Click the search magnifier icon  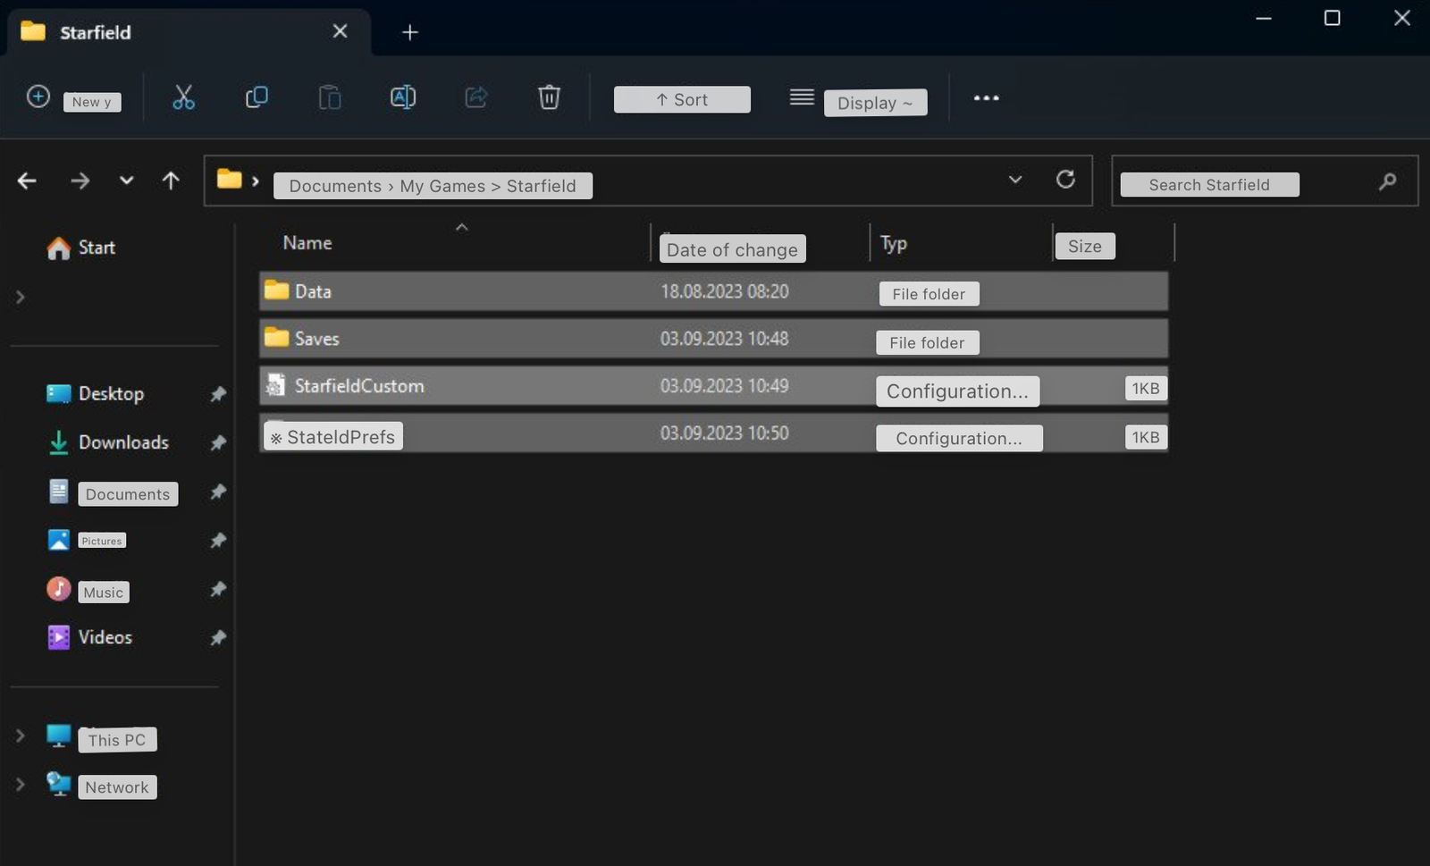point(1387,182)
